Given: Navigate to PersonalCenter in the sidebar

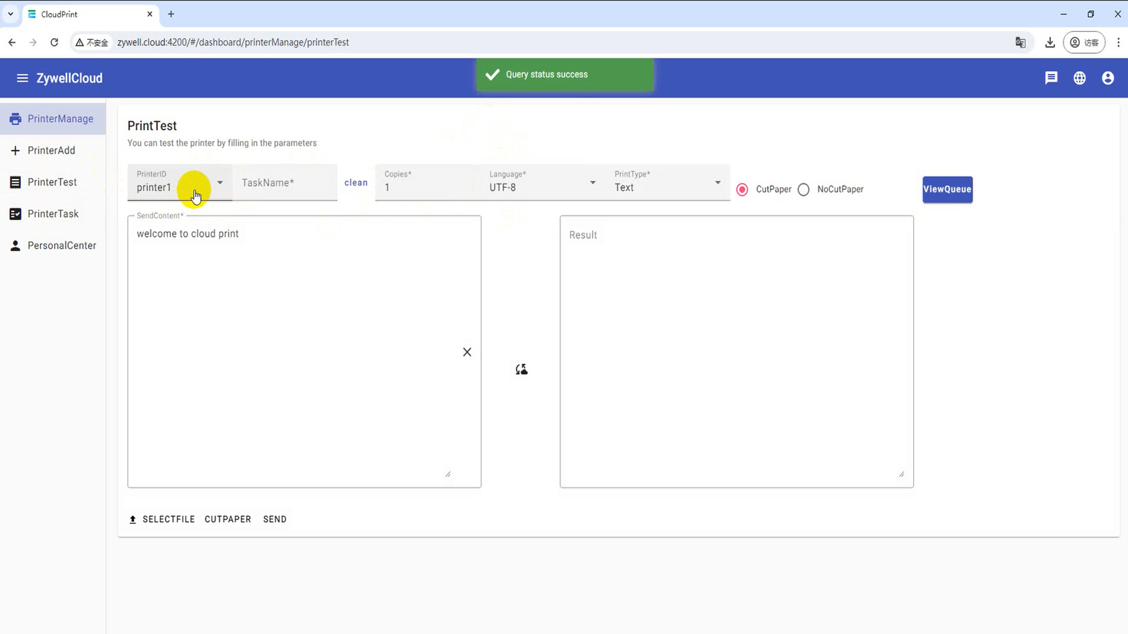Looking at the screenshot, I should pos(61,245).
